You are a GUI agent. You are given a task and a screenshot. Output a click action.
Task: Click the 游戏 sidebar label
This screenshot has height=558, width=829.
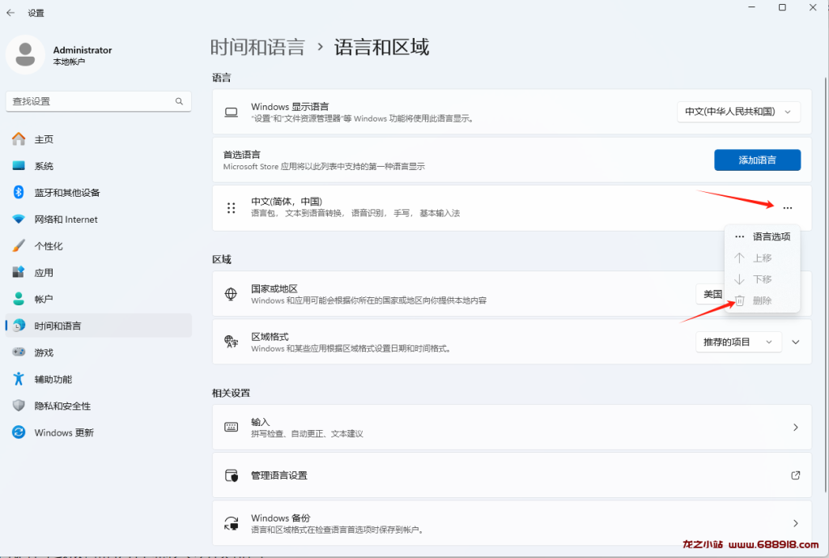tap(44, 353)
